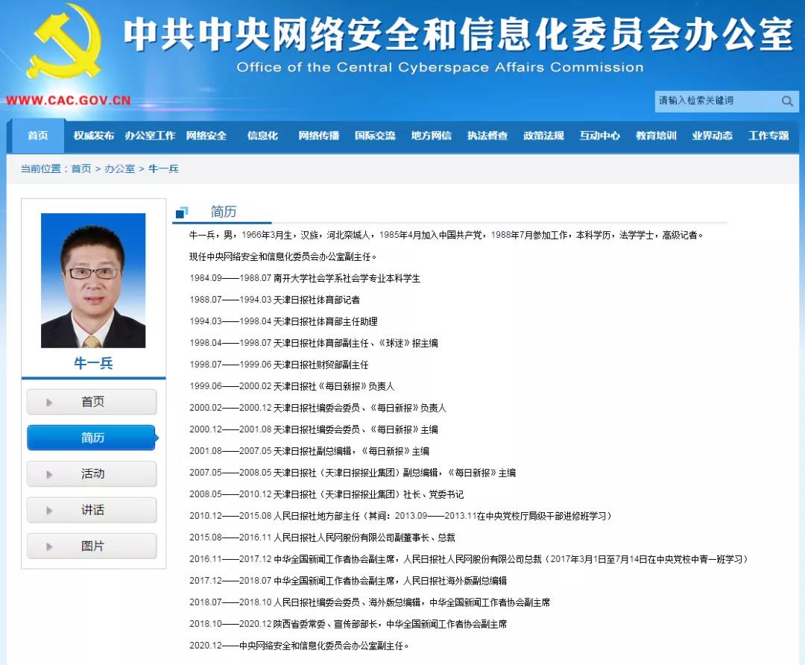Open the 首页 navigation tab

pyautogui.click(x=38, y=136)
